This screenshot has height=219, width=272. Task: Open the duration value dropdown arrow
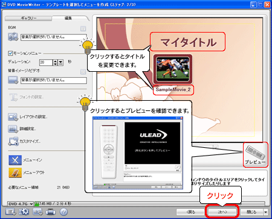[61, 63]
